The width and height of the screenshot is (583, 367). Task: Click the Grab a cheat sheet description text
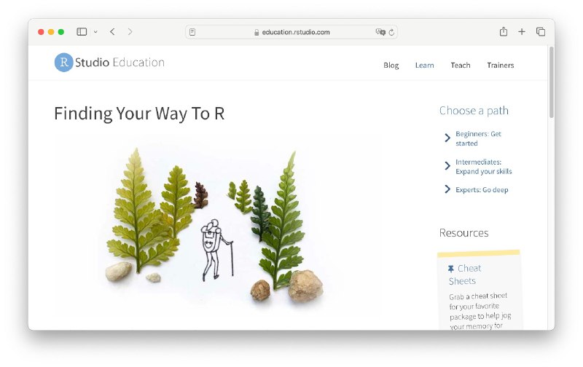[x=480, y=311]
